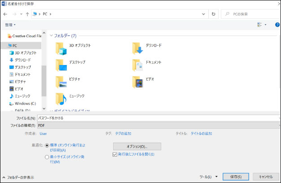Image resolution: width=281 pixels, height=183 pixels.
Task: Open ビデオ in the sidebar
Action: coord(16,89)
